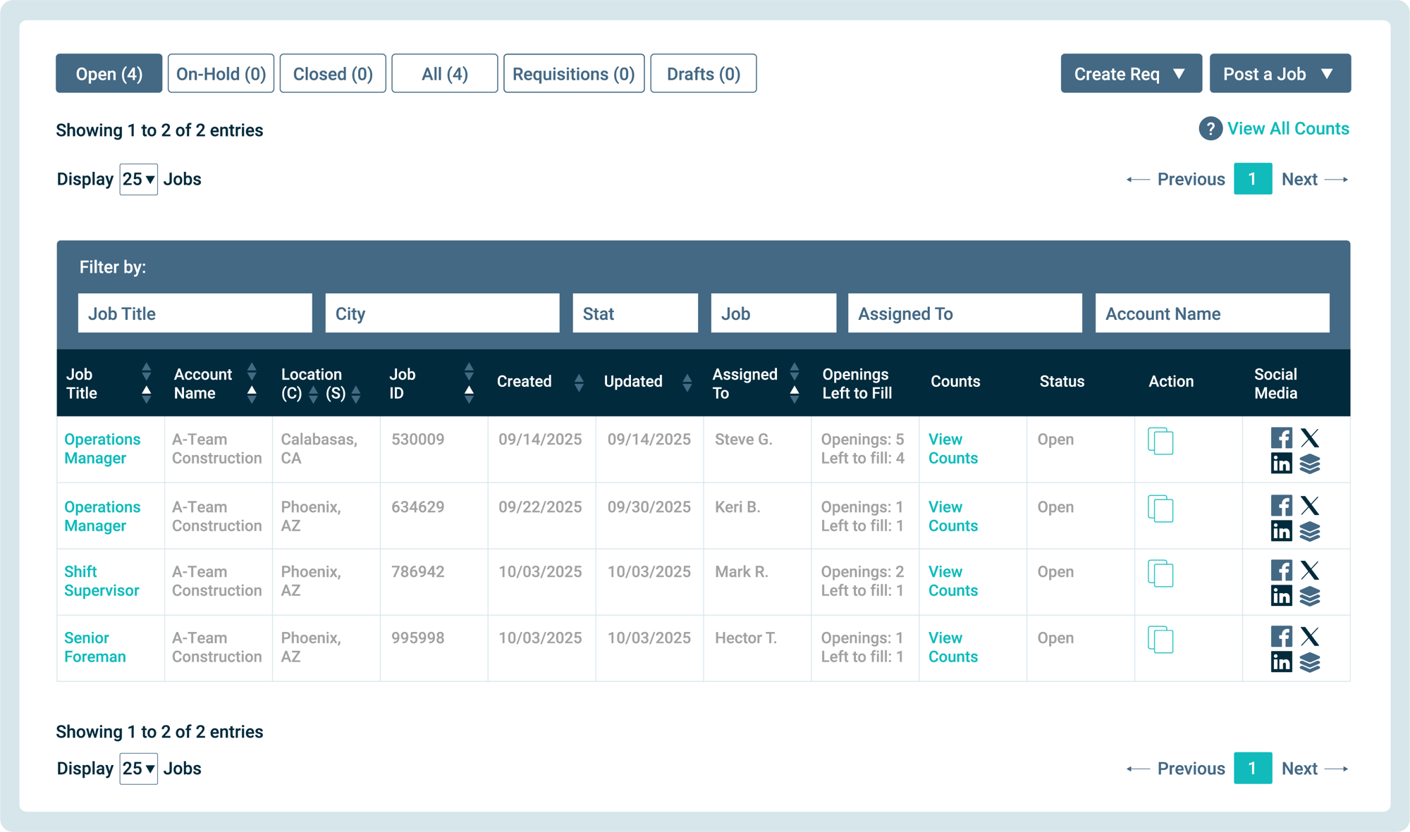
Task: Click the stacked layers icon for job 530009
Action: (x=1310, y=464)
